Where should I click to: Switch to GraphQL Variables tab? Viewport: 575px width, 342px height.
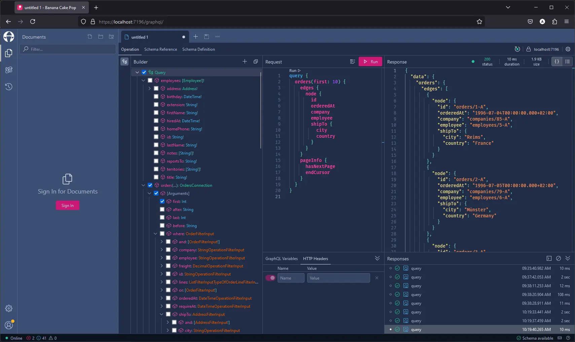tap(282, 258)
